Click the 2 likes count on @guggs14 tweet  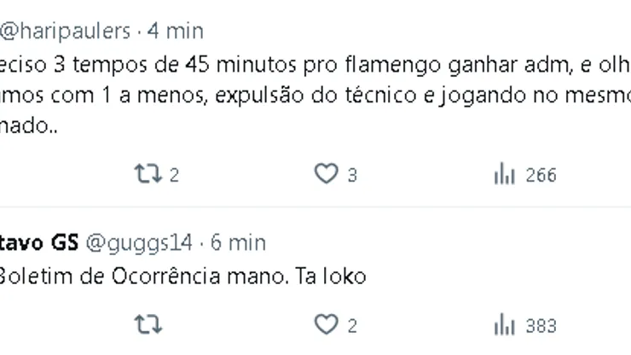click(351, 326)
